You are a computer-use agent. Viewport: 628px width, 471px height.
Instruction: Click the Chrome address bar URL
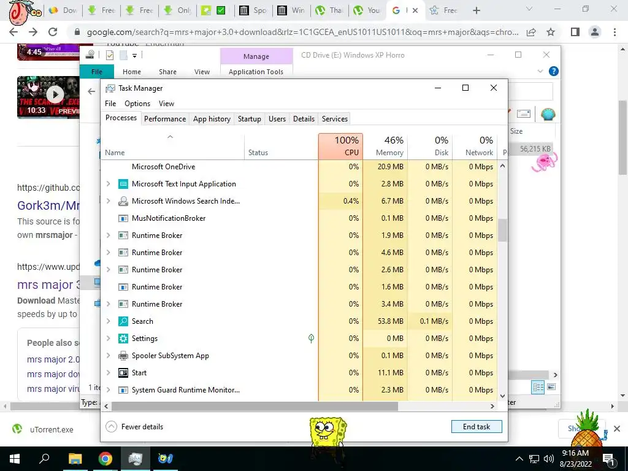(x=302, y=32)
